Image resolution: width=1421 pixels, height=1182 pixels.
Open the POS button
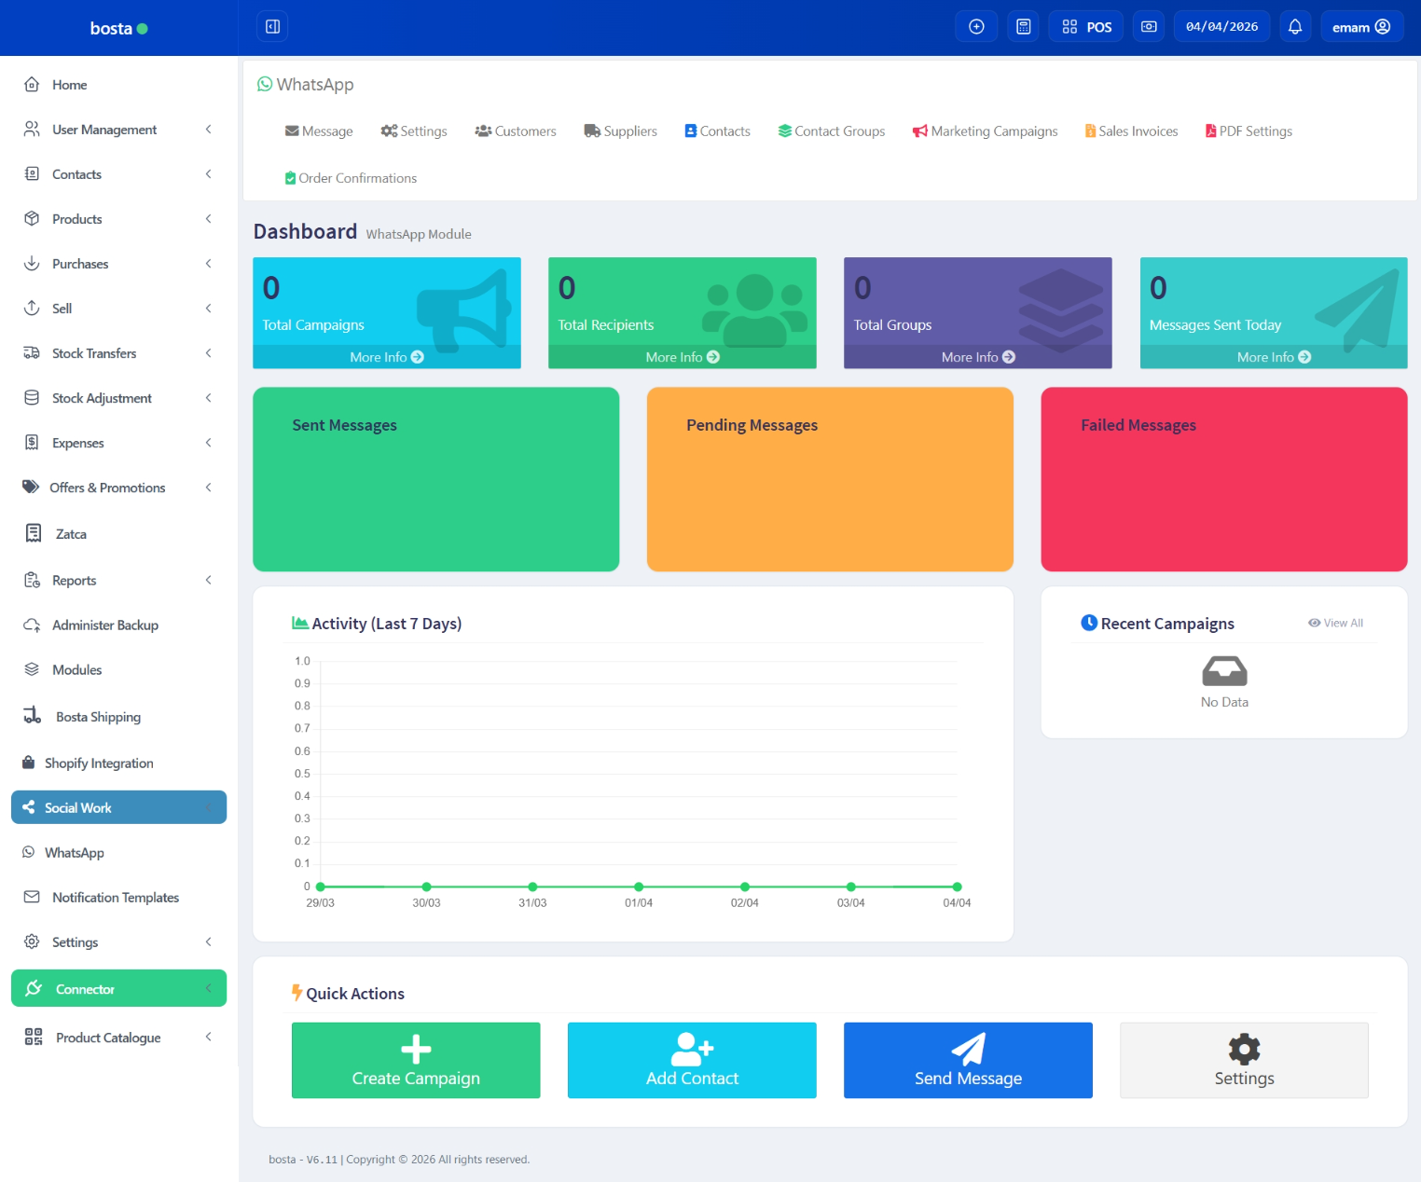(1086, 27)
